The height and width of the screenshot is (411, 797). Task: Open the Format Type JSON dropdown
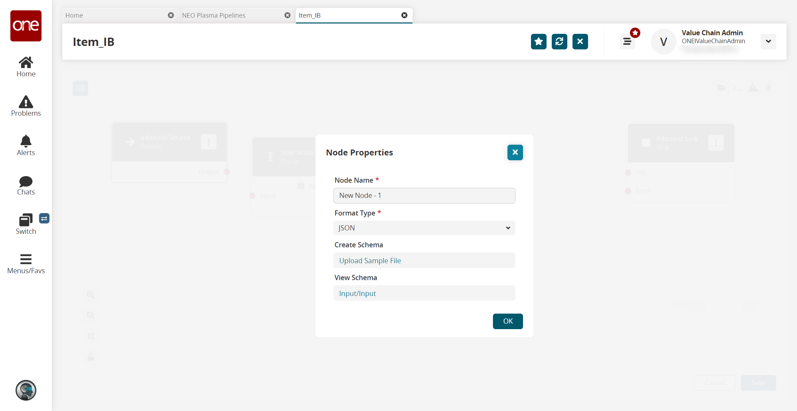coord(424,228)
